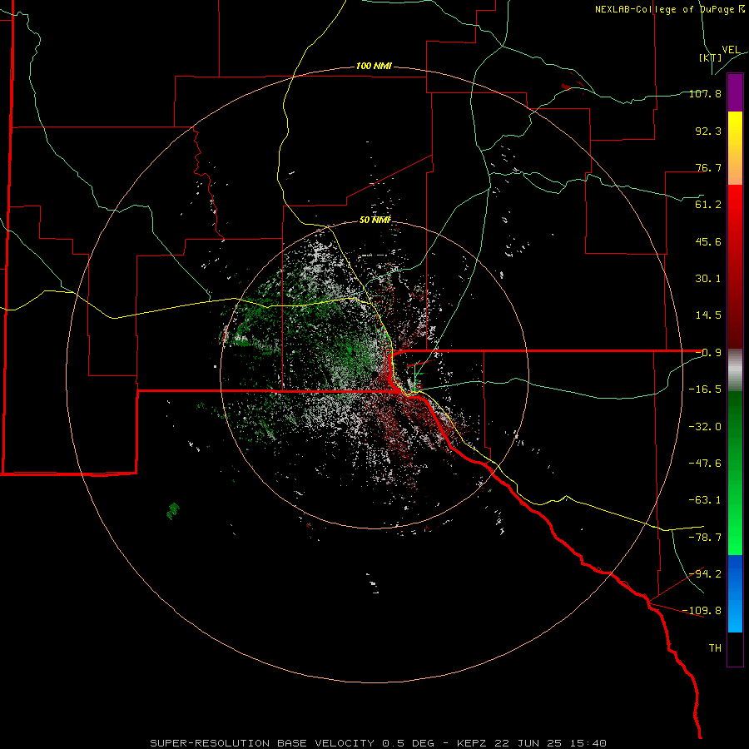Click the -78.7 legend value
The image size is (749, 749).
(705, 538)
